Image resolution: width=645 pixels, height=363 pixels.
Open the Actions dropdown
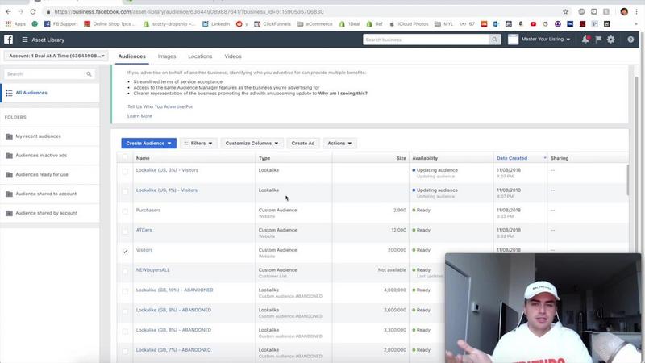pos(339,144)
